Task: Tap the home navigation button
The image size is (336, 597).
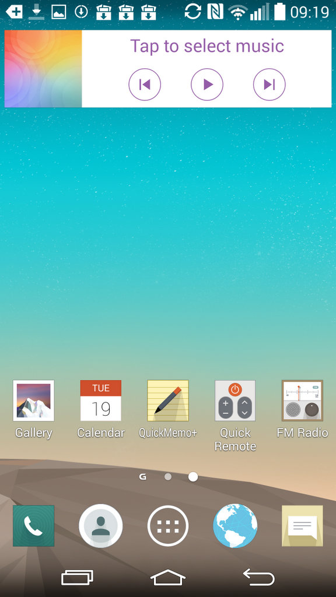Action: click(167, 577)
